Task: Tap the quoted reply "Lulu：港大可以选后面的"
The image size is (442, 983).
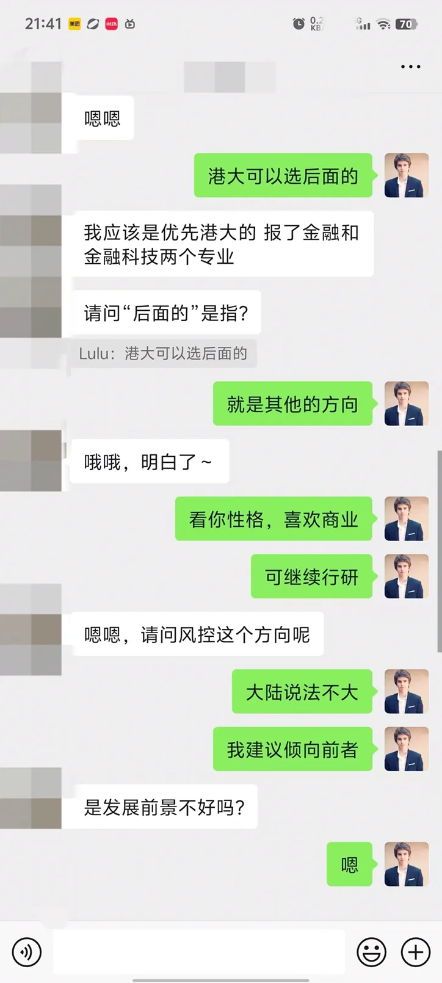Action: [x=163, y=354]
